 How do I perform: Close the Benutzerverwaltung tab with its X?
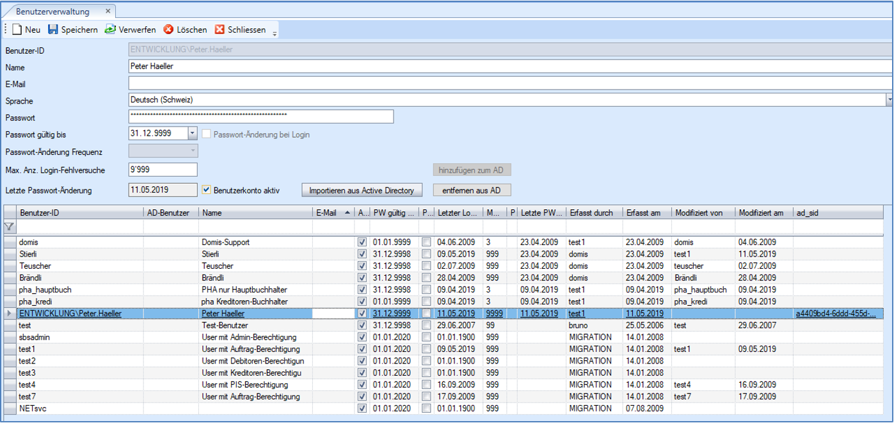(x=107, y=12)
